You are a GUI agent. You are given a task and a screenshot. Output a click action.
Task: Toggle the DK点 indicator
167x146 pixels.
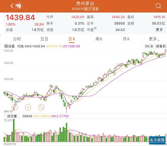[x=149, y=46]
